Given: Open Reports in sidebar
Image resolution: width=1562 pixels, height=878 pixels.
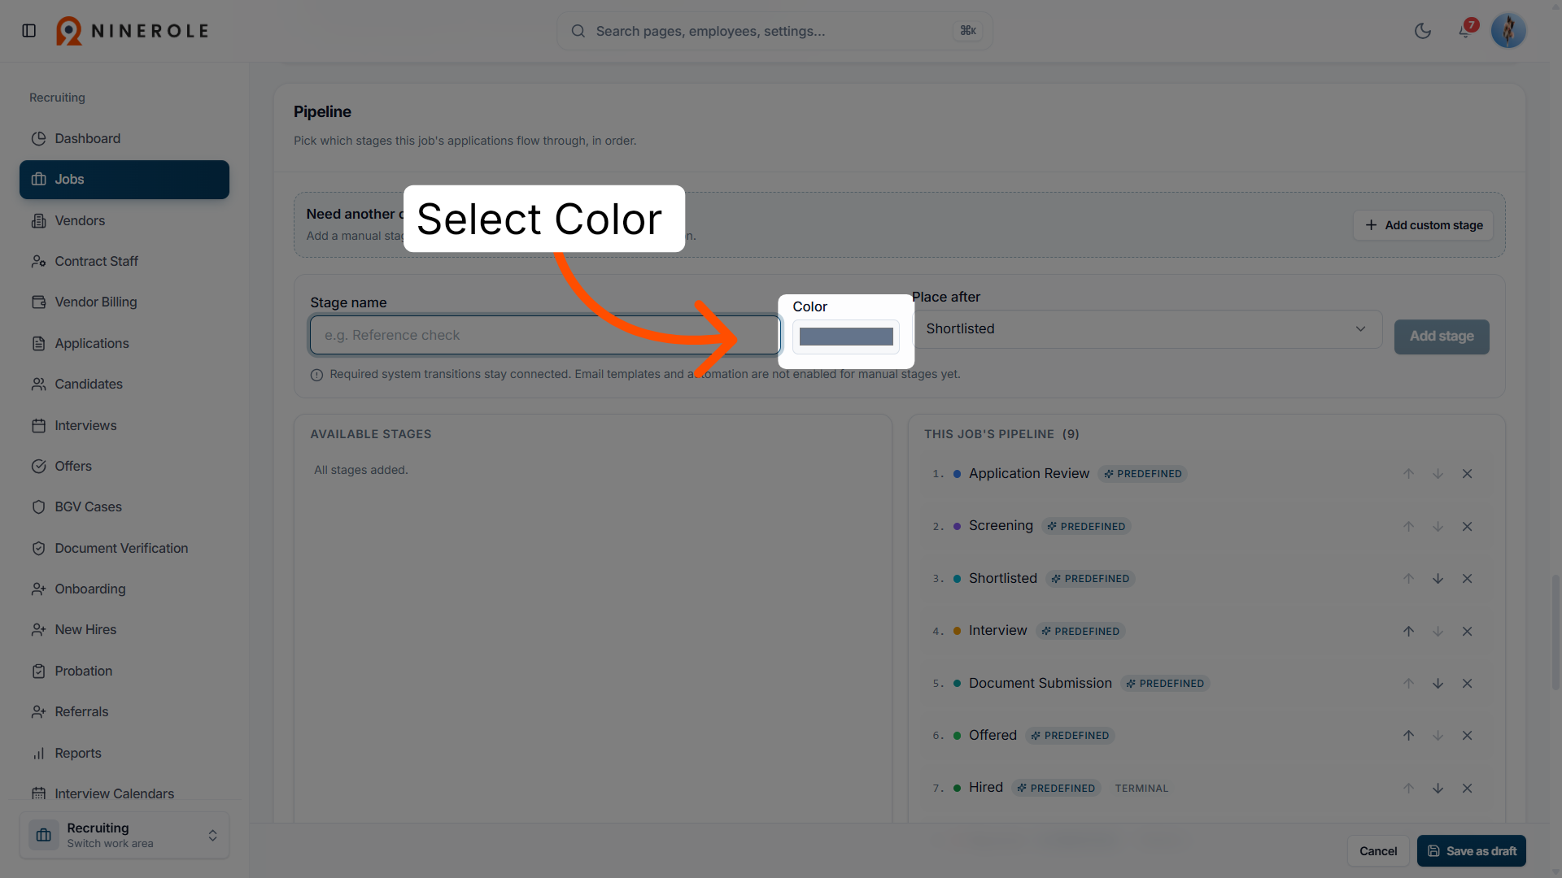Looking at the screenshot, I should 124,753.
